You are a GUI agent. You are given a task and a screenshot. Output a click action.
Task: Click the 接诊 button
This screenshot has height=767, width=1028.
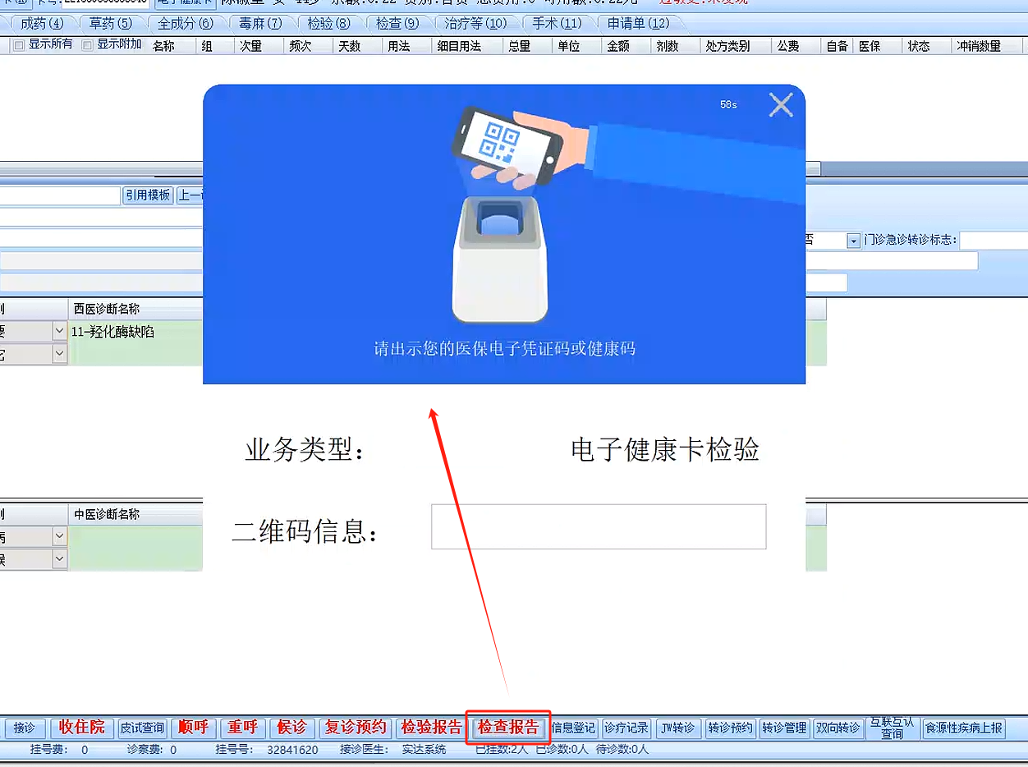(25, 728)
